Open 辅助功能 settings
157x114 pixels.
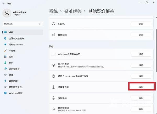pyautogui.click(x=23, y=81)
